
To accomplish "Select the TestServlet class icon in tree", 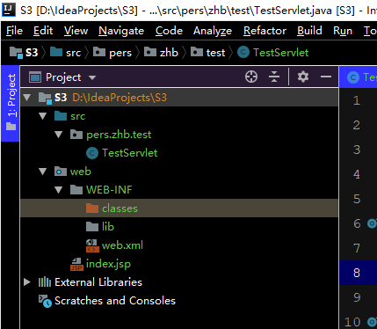I will click(92, 153).
